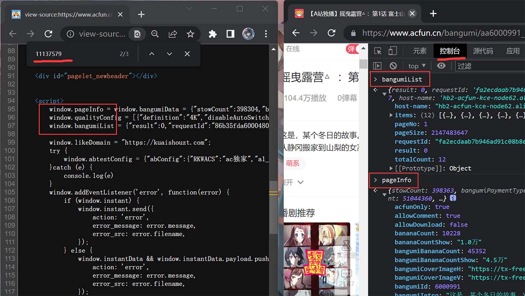Select the view-source browser tab

(x=67, y=14)
